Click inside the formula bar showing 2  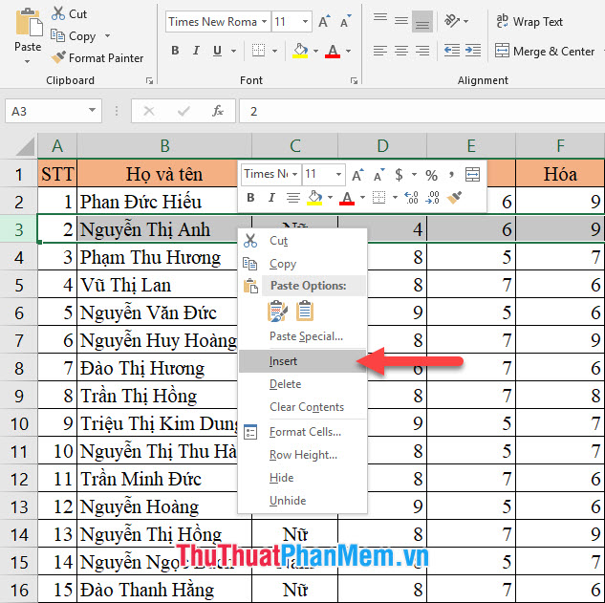pos(422,111)
